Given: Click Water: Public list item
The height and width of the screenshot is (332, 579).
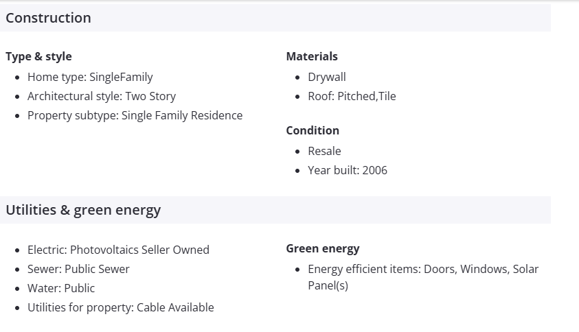Looking at the screenshot, I should [x=61, y=288].
